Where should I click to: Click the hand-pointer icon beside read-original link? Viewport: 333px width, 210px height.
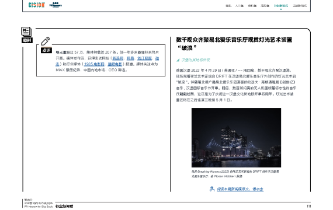coord(211,189)
